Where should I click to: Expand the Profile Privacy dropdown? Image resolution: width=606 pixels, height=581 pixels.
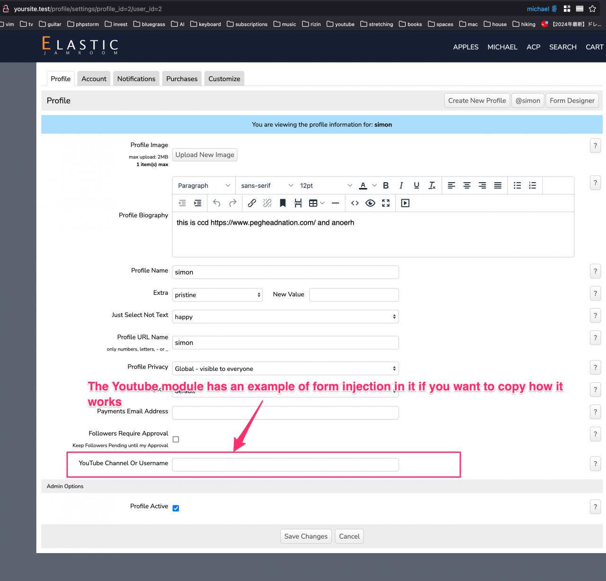coord(285,369)
